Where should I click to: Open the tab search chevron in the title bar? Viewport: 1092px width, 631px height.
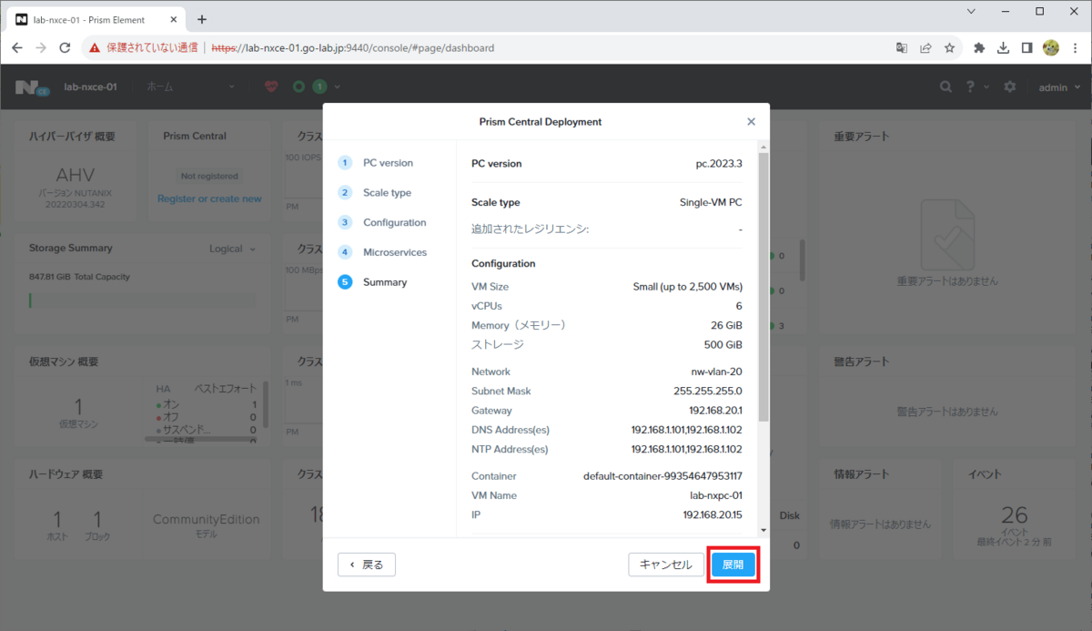(971, 12)
